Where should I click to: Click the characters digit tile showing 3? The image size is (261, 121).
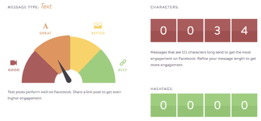click(x=217, y=30)
